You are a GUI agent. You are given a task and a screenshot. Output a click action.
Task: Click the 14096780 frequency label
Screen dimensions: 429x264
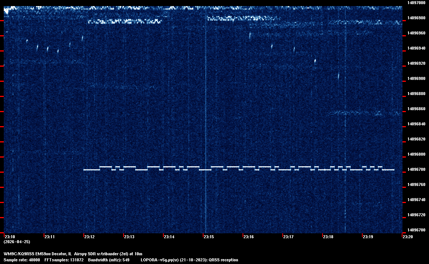416,169
